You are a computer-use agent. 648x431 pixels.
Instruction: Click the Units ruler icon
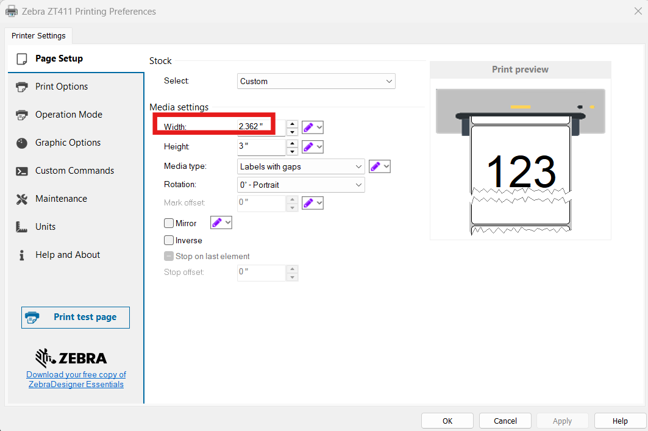point(22,227)
